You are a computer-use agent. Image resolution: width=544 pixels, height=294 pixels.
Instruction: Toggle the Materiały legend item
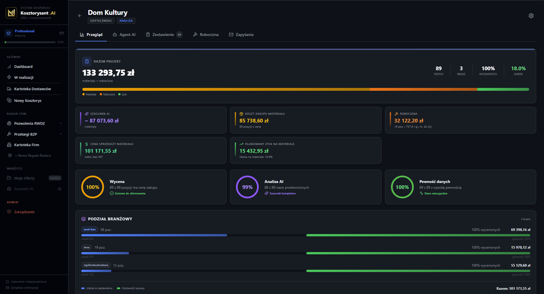click(89, 94)
